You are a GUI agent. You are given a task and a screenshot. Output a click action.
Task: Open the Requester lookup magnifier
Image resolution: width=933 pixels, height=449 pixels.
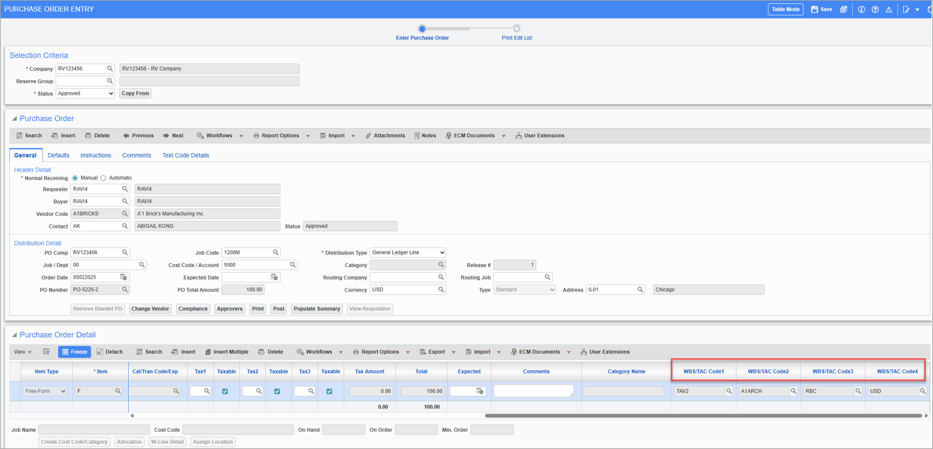click(125, 189)
